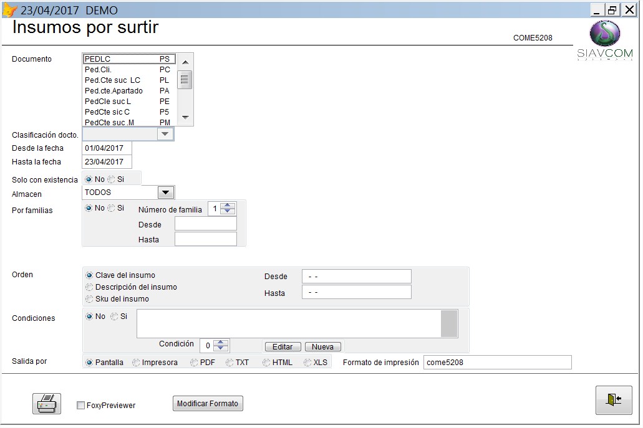Click the familias Desde field
The width and height of the screenshot is (643, 428).
[x=206, y=224]
